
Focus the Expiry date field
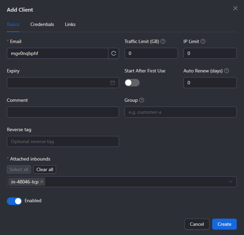coord(63,83)
